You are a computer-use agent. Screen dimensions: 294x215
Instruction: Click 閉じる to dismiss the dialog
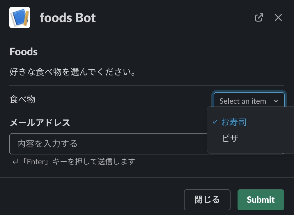207,200
